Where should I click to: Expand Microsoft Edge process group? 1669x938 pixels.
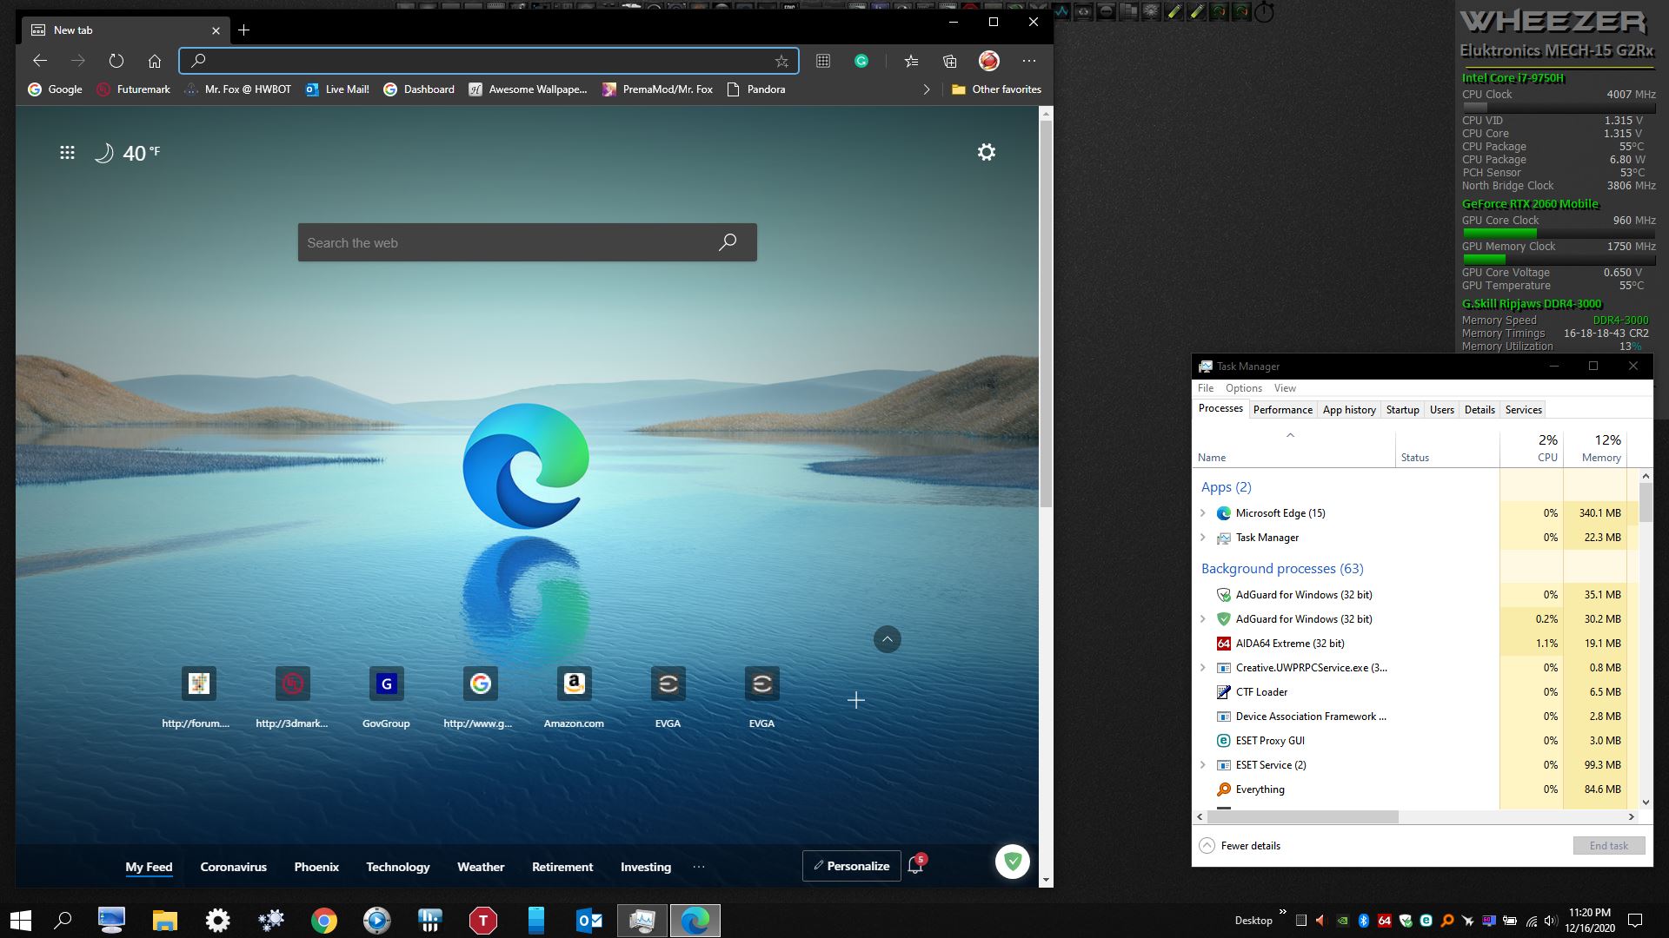tap(1203, 513)
